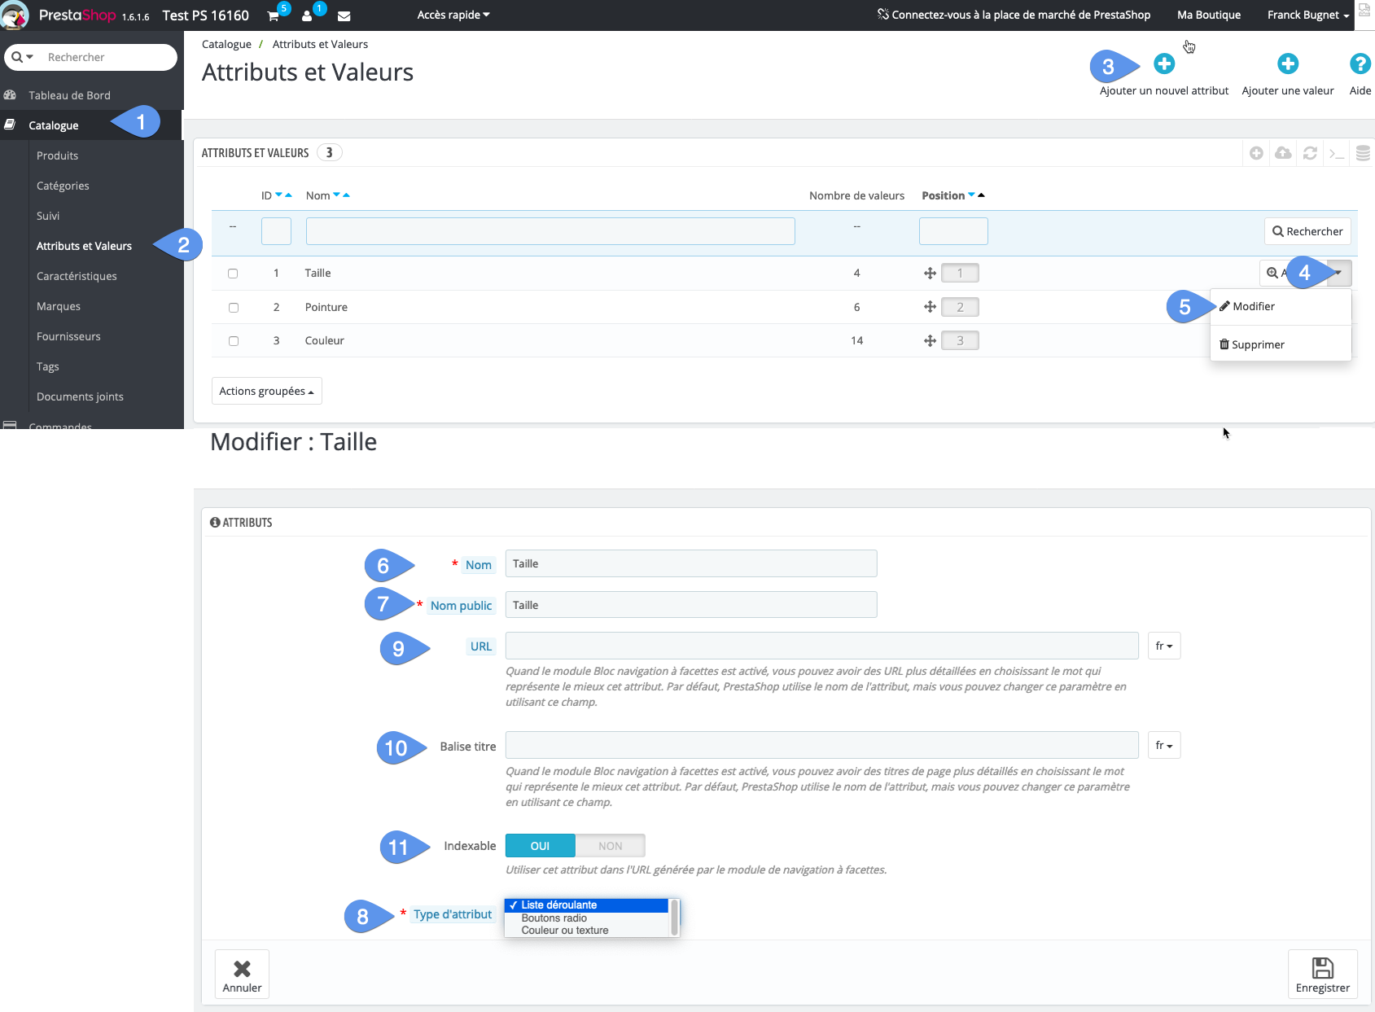The width and height of the screenshot is (1375, 1012).
Task: Refresh the attributes list
Action: coord(1310,153)
